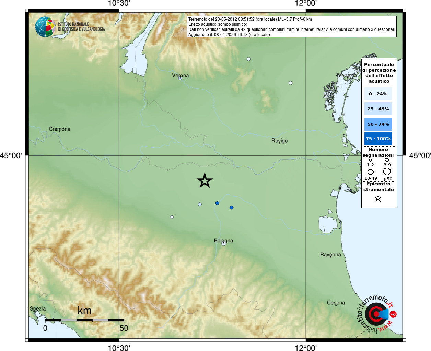Click the 50 - 74% legend swatch

coord(378,124)
